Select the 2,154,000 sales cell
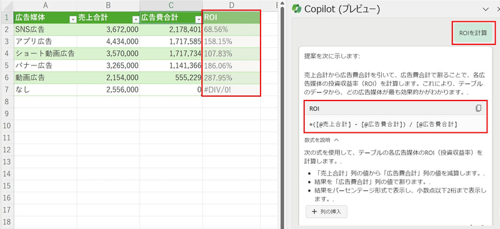 click(x=108, y=78)
